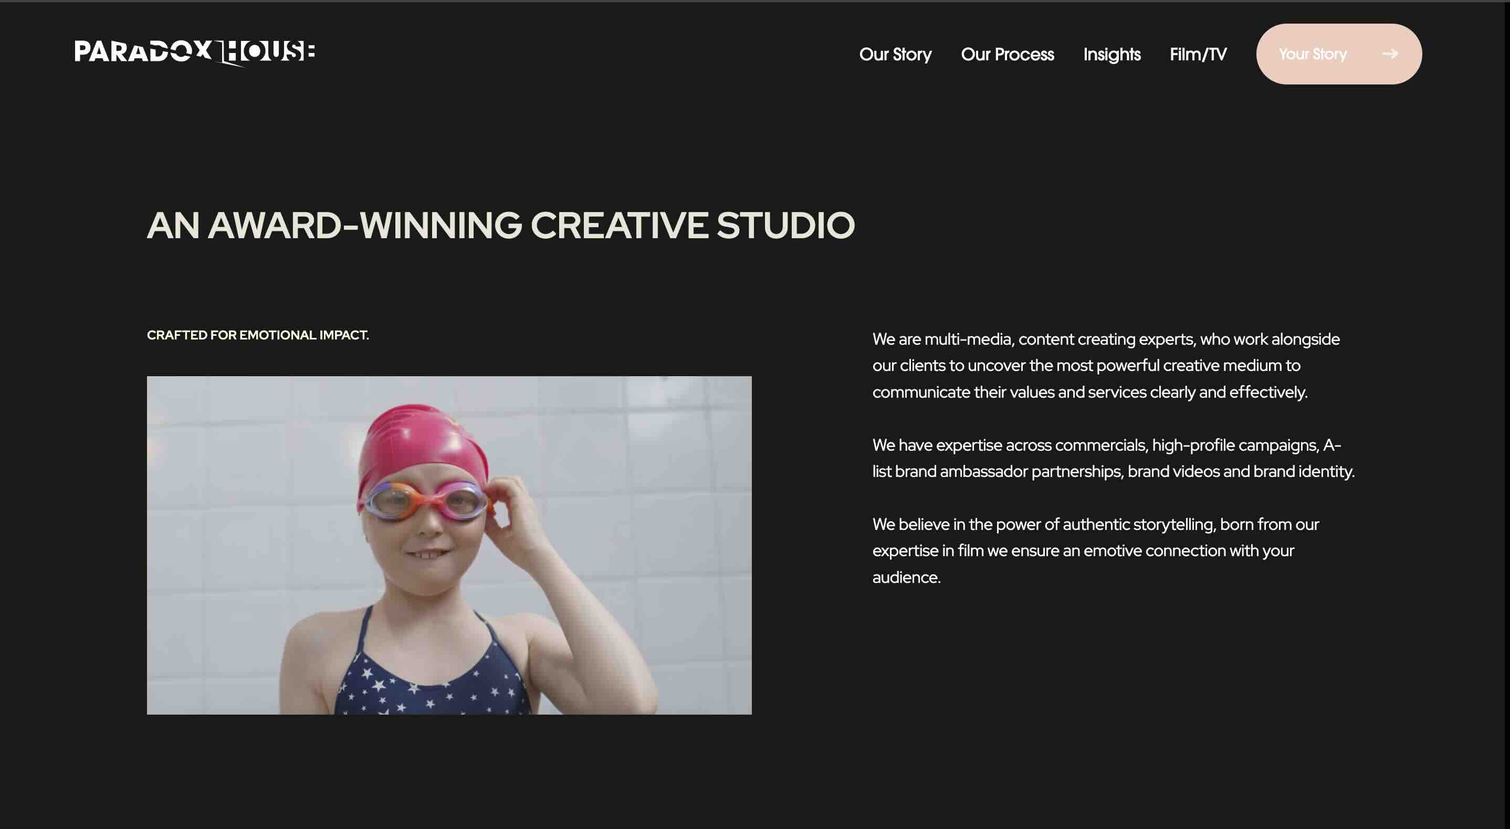Image resolution: width=1510 pixels, height=829 pixels.
Task: Select Film/TV from the top navigation
Action: tap(1198, 55)
